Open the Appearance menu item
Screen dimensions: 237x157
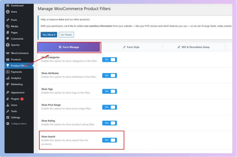(19, 93)
